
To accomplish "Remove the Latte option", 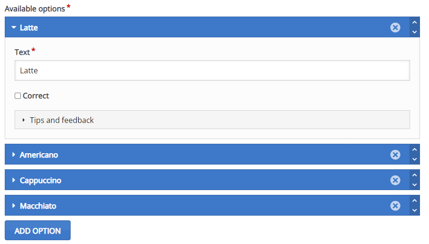I will point(395,27).
